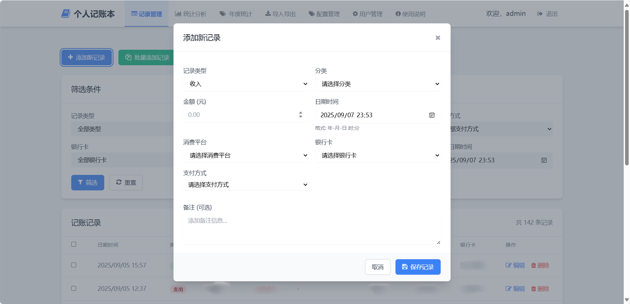Open the 请选择分类 category dropdown
This screenshot has width=630, height=304.
point(378,84)
